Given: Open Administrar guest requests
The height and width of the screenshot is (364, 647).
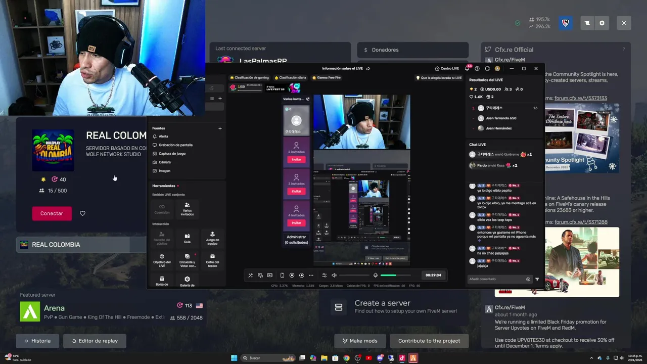Looking at the screenshot, I should 296,240.
